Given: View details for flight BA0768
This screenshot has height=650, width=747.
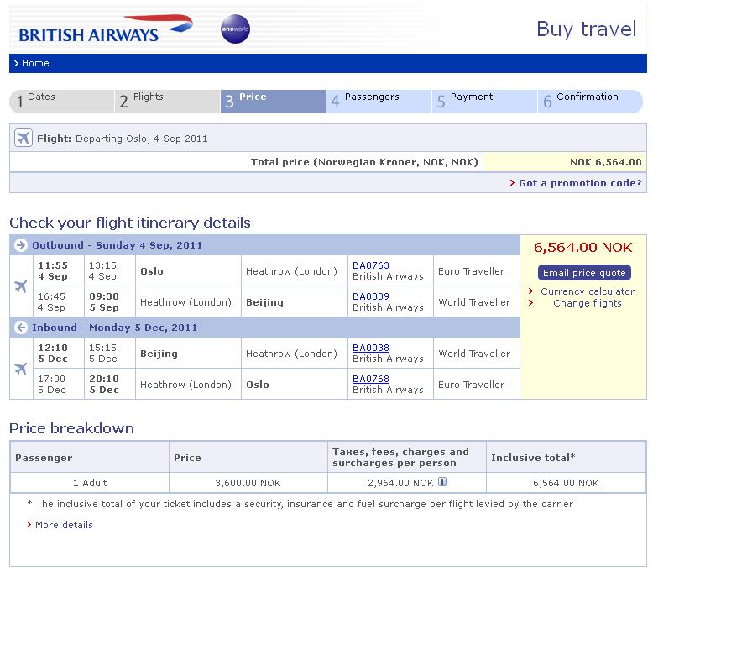Looking at the screenshot, I should (371, 379).
